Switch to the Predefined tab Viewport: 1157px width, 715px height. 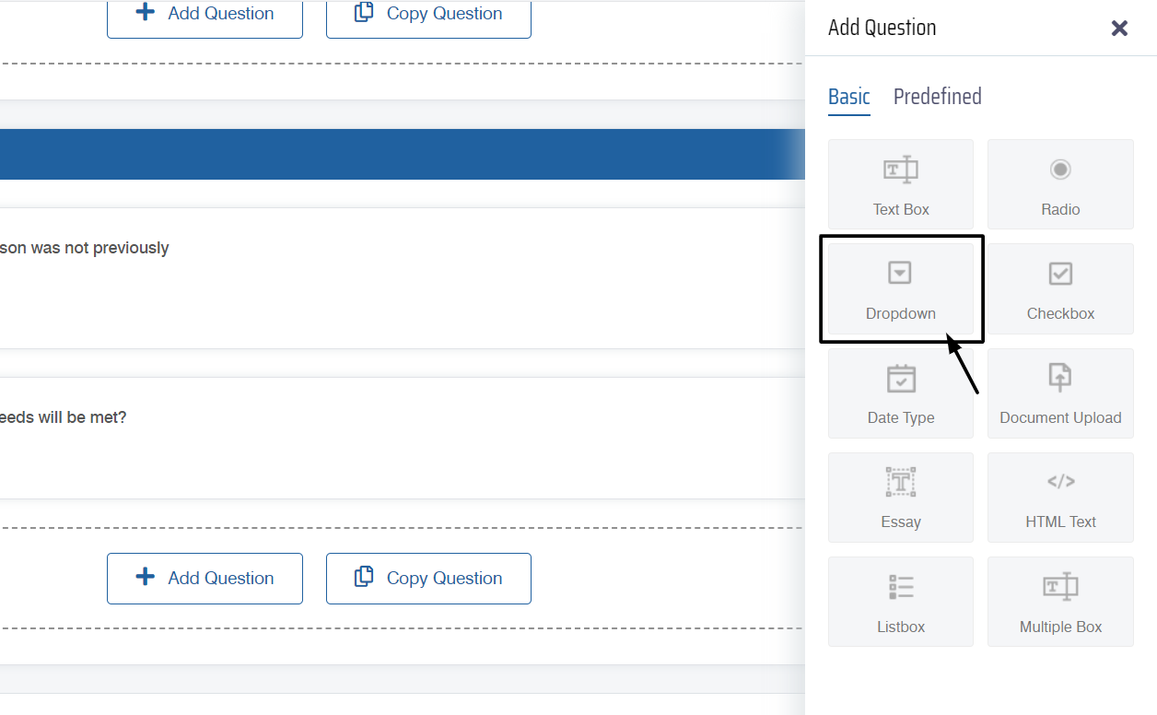(x=937, y=97)
